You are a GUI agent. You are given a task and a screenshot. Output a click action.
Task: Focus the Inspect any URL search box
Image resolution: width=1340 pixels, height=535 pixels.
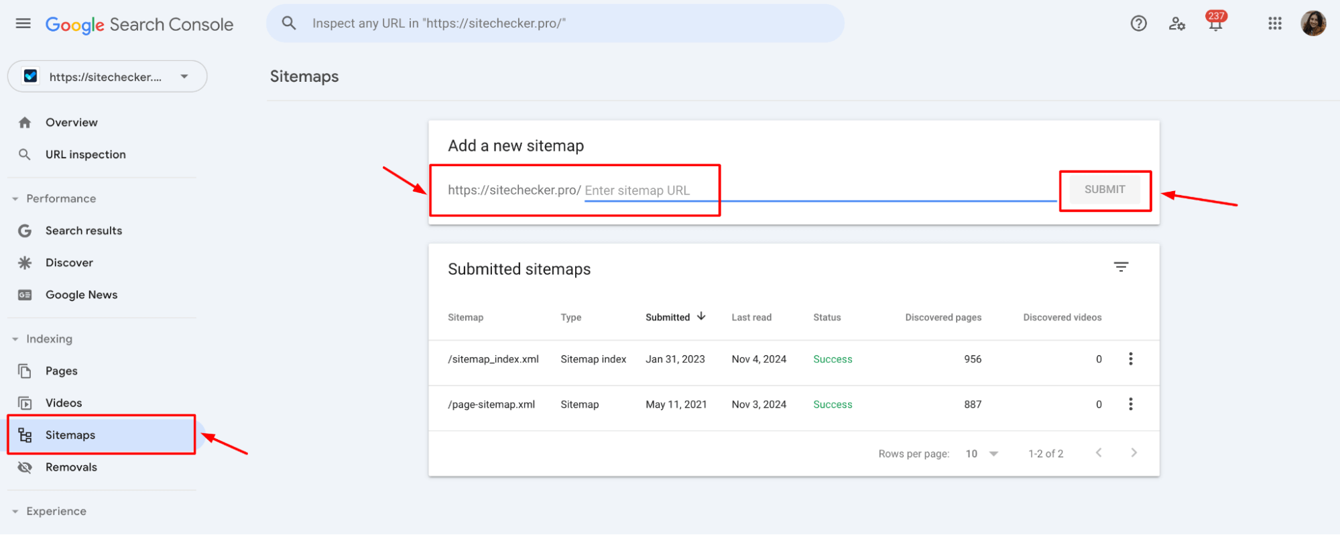[555, 23]
